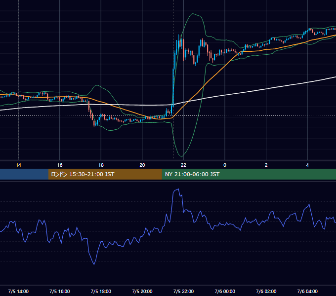Click the 7/5 18:00 date label
This screenshot has height=296, width=336.
pos(101,291)
